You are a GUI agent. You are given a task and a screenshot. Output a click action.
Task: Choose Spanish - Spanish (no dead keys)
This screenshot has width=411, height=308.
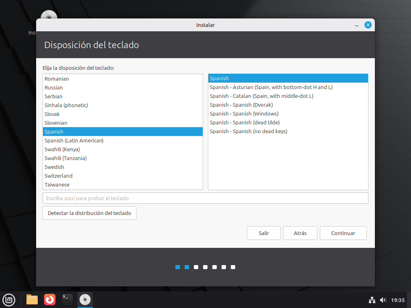click(x=248, y=131)
